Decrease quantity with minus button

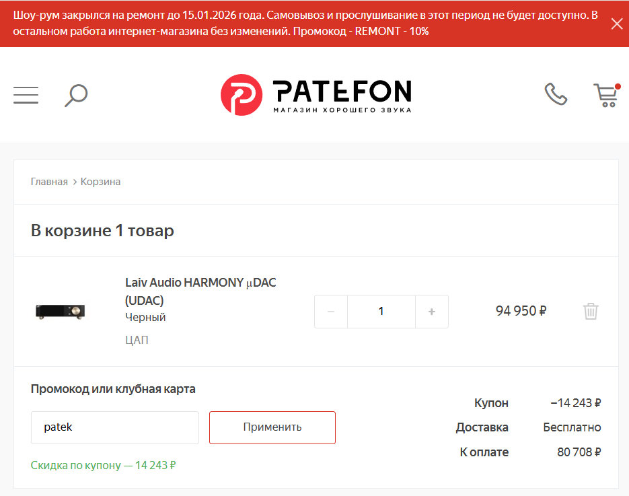(331, 312)
